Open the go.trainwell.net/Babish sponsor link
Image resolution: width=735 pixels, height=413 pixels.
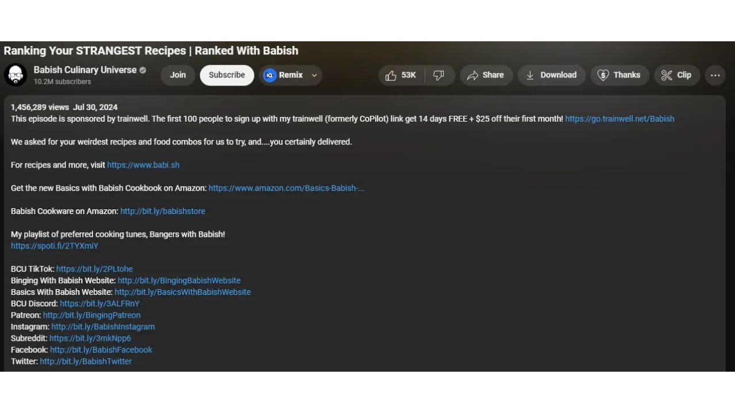tap(620, 119)
